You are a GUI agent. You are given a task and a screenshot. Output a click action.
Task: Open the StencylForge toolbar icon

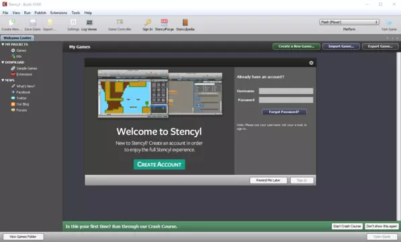(x=164, y=22)
